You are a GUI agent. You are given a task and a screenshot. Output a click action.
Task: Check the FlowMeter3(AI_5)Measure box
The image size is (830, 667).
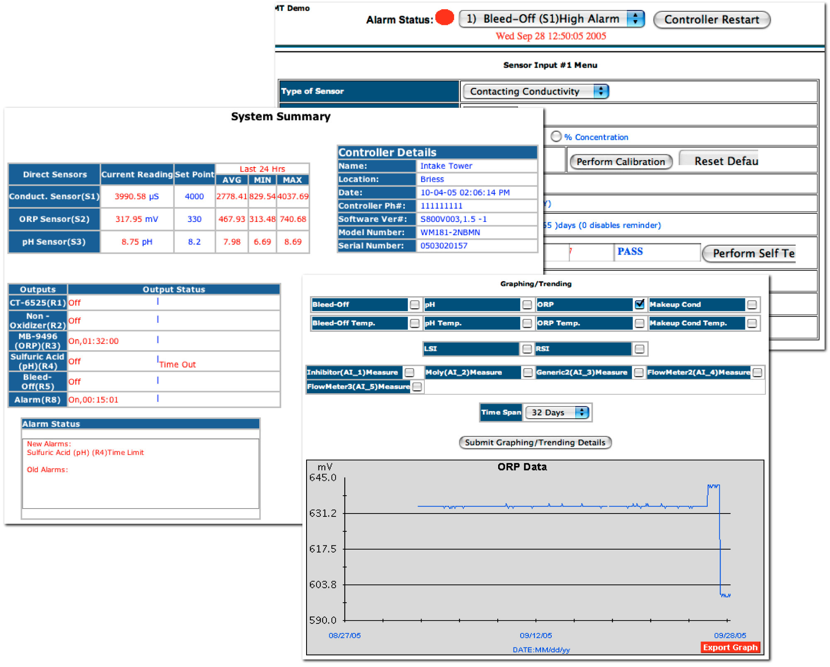pos(417,387)
